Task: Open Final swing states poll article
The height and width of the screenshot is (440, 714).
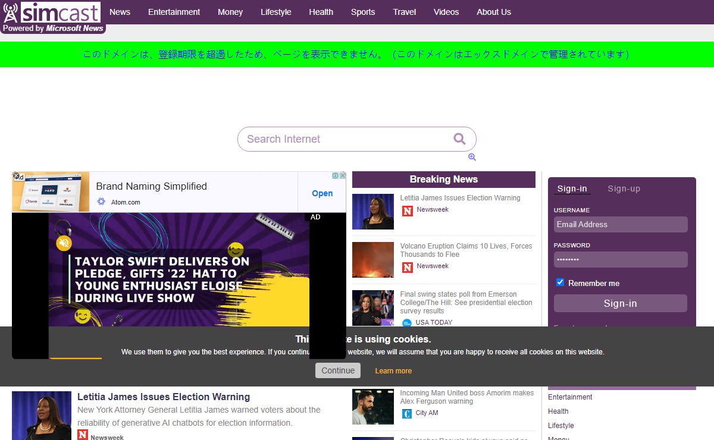Action: click(466, 303)
